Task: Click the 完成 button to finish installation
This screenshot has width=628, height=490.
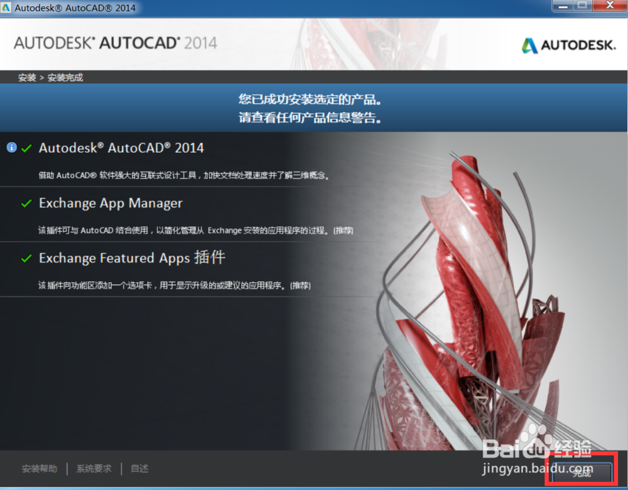Action: 581,473
